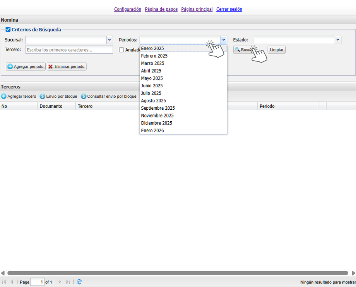Click the page number input box
Screen dimensions: 356x287
point(37,282)
